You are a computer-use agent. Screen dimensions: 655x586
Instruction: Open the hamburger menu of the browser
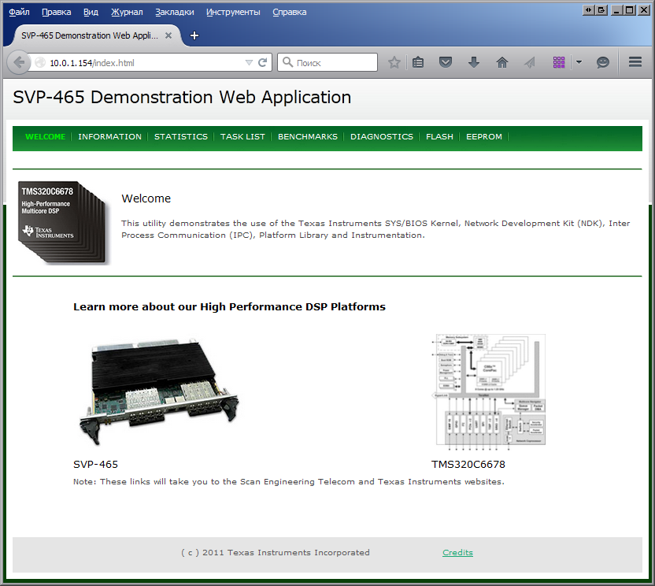pyautogui.click(x=635, y=62)
